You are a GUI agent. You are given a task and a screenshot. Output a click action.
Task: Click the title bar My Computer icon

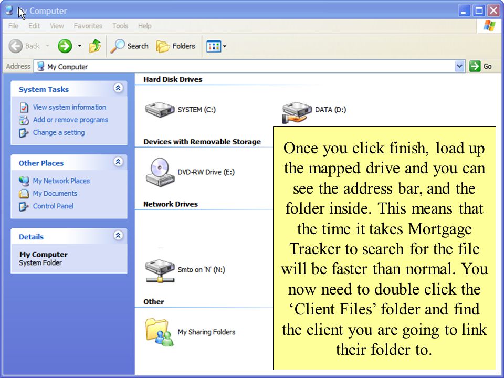tap(9, 10)
